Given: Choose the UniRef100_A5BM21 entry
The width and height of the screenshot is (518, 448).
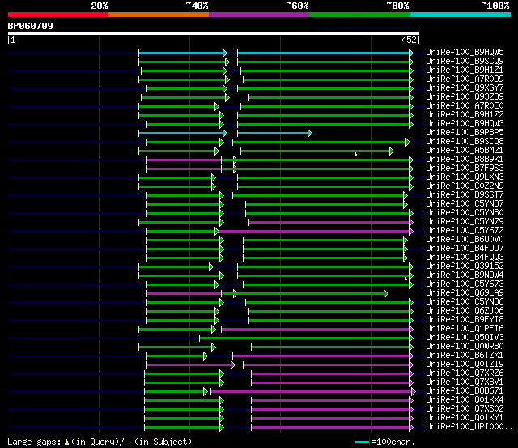Looking at the screenshot, I should (465, 150).
